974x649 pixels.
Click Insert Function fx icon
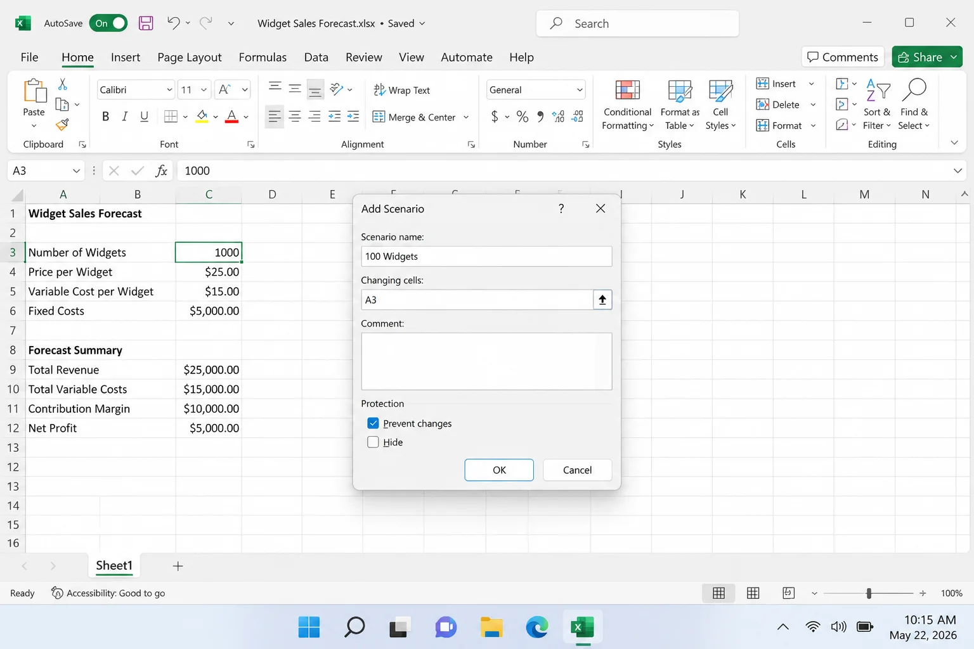coord(162,170)
